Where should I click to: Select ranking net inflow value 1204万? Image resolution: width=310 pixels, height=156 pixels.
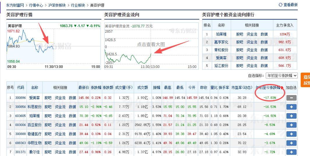pos(285,34)
